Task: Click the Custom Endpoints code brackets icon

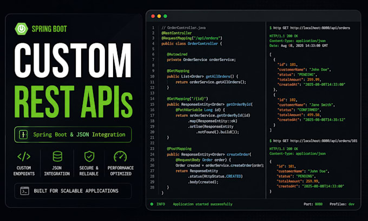Action: click(24, 157)
